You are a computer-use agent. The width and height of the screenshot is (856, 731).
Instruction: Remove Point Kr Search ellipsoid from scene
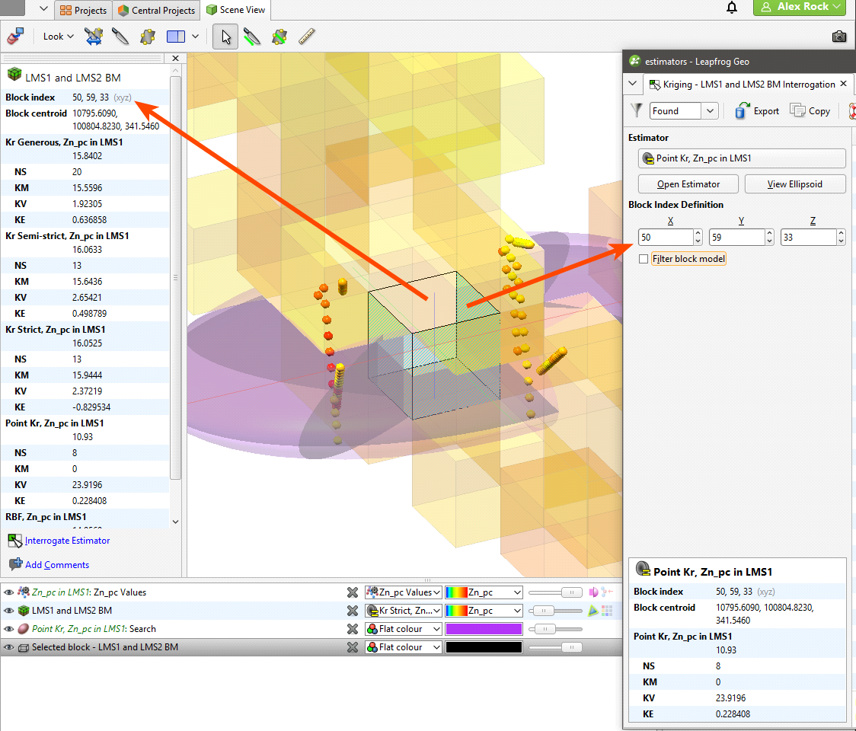[353, 629]
